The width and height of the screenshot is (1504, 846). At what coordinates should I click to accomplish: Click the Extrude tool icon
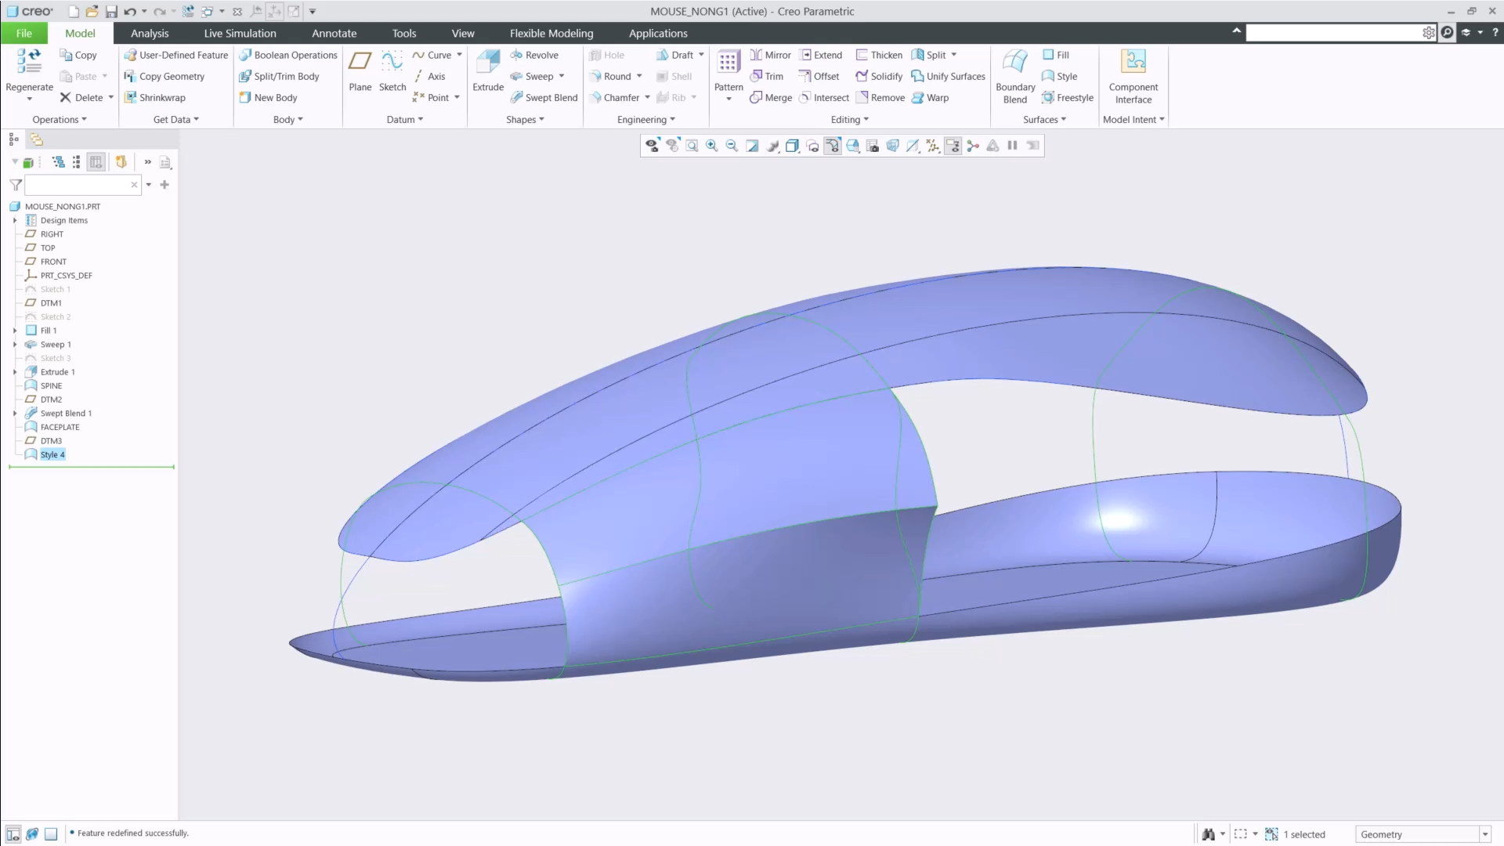[x=487, y=62]
